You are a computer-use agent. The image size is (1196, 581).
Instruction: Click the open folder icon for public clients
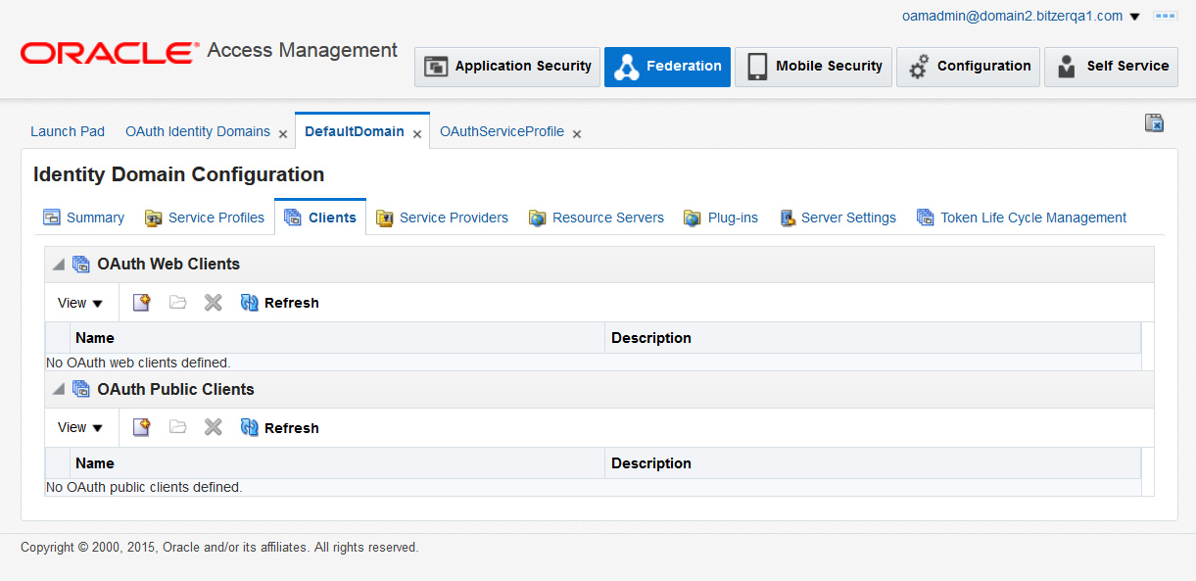[x=177, y=428]
